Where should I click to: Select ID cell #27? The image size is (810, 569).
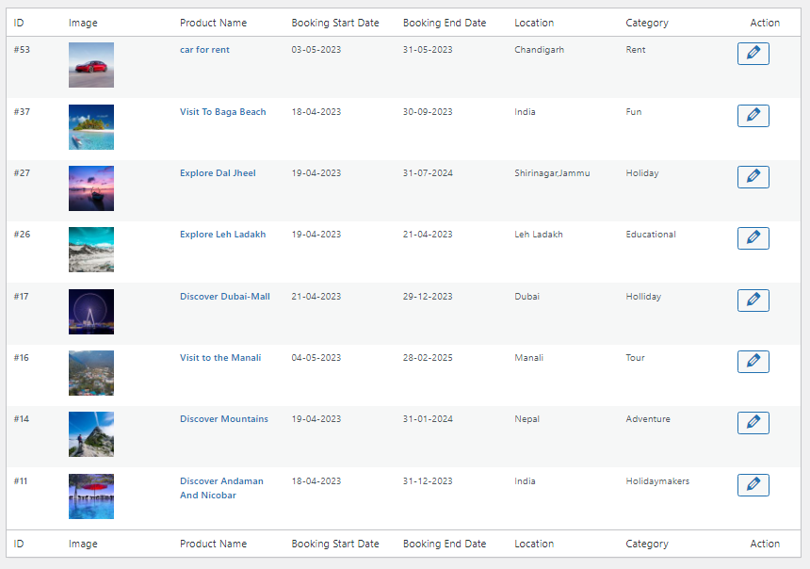click(x=22, y=173)
